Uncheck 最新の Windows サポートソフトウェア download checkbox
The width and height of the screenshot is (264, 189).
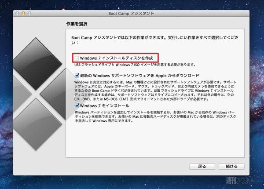coord(77,75)
